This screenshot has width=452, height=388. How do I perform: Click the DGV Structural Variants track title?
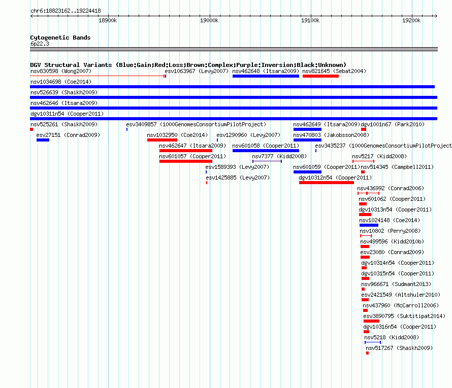pos(188,65)
